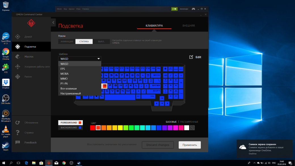Choose FPS template from dropdown list
Screen dimensions: 295x166
[x=80, y=69]
